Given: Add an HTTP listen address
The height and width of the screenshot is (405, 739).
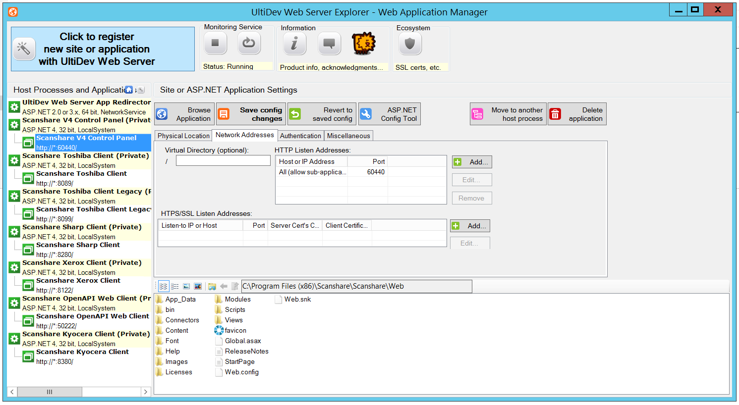Looking at the screenshot, I should tap(472, 162).
